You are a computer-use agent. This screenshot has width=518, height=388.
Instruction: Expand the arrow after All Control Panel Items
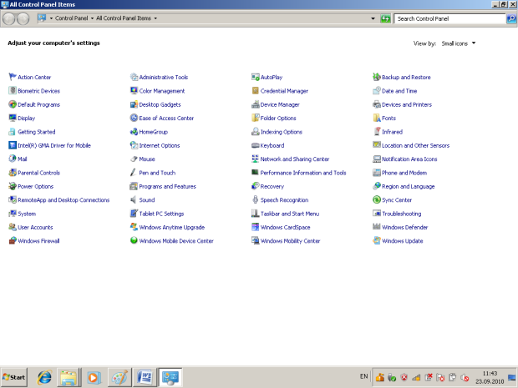coord(155,18)
